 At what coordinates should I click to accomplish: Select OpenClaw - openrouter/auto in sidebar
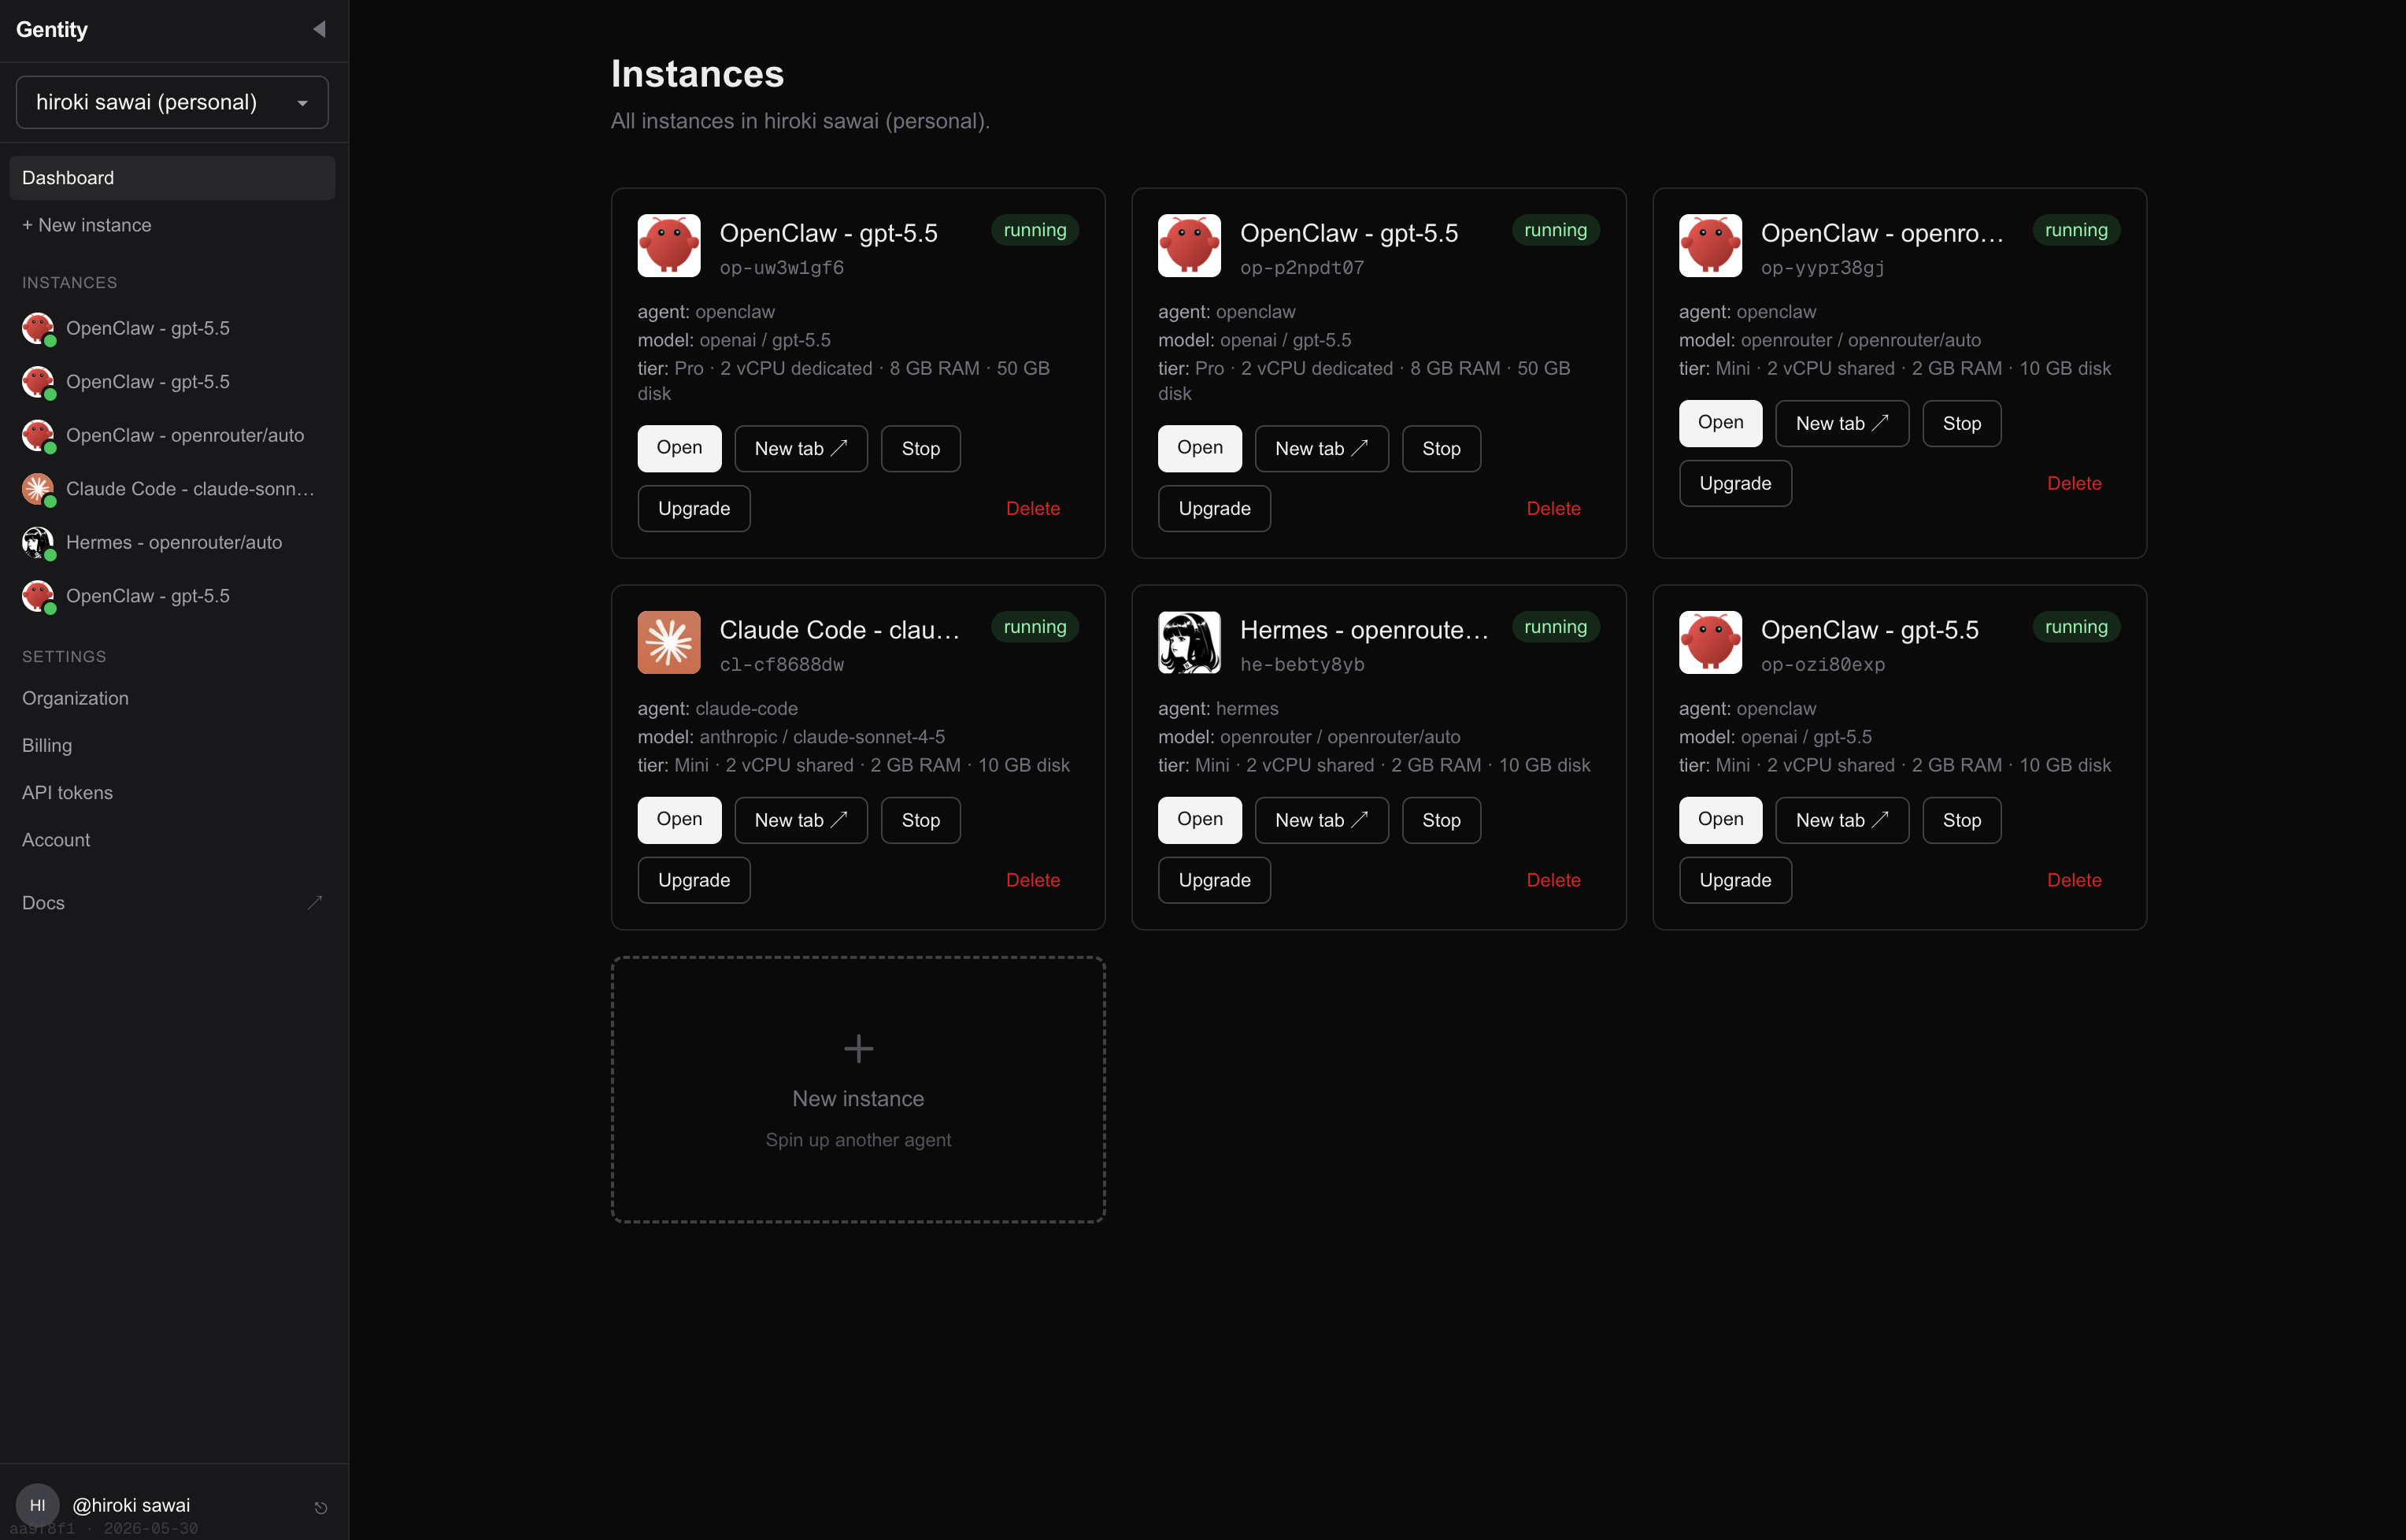pos(172,435)
